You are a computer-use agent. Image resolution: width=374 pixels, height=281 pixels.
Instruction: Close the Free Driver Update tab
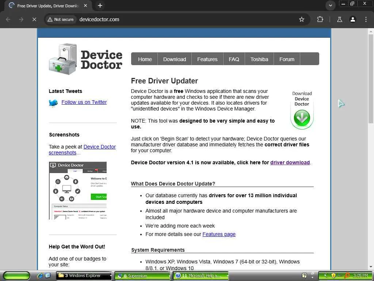(x=85, y=5)
